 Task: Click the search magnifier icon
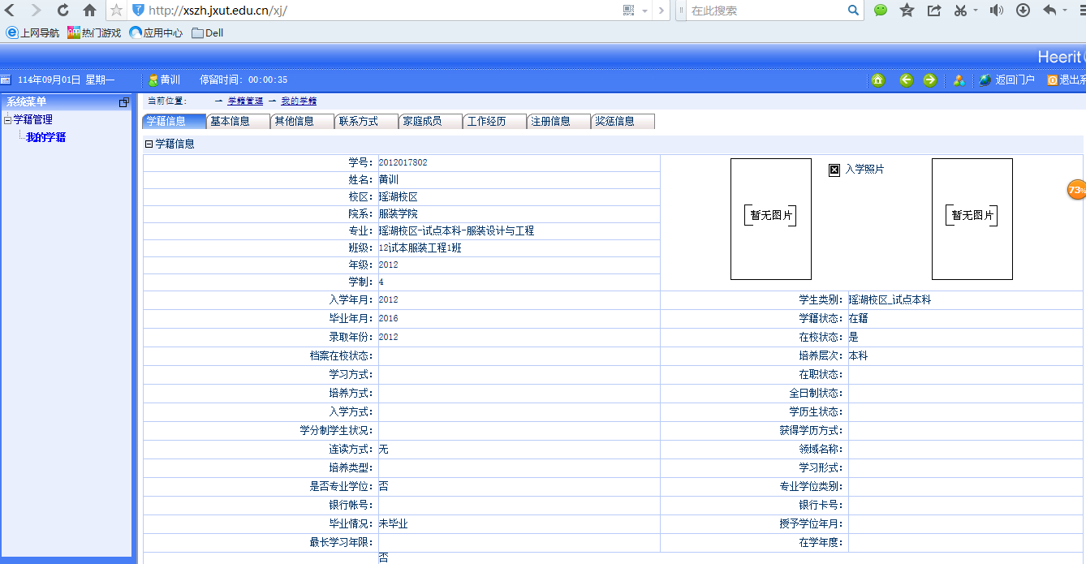[853, 11]
